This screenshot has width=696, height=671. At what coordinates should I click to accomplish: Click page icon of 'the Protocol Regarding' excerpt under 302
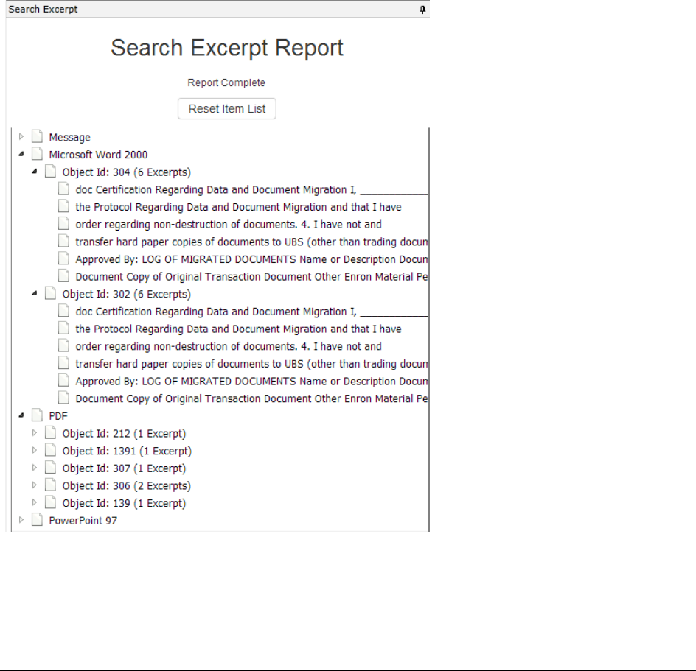[x=64, y=329]
